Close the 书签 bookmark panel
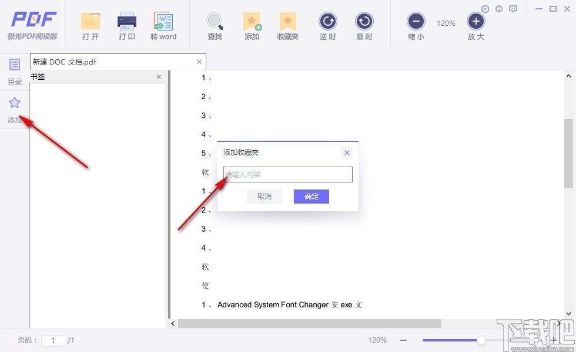 tap(159, 77)
